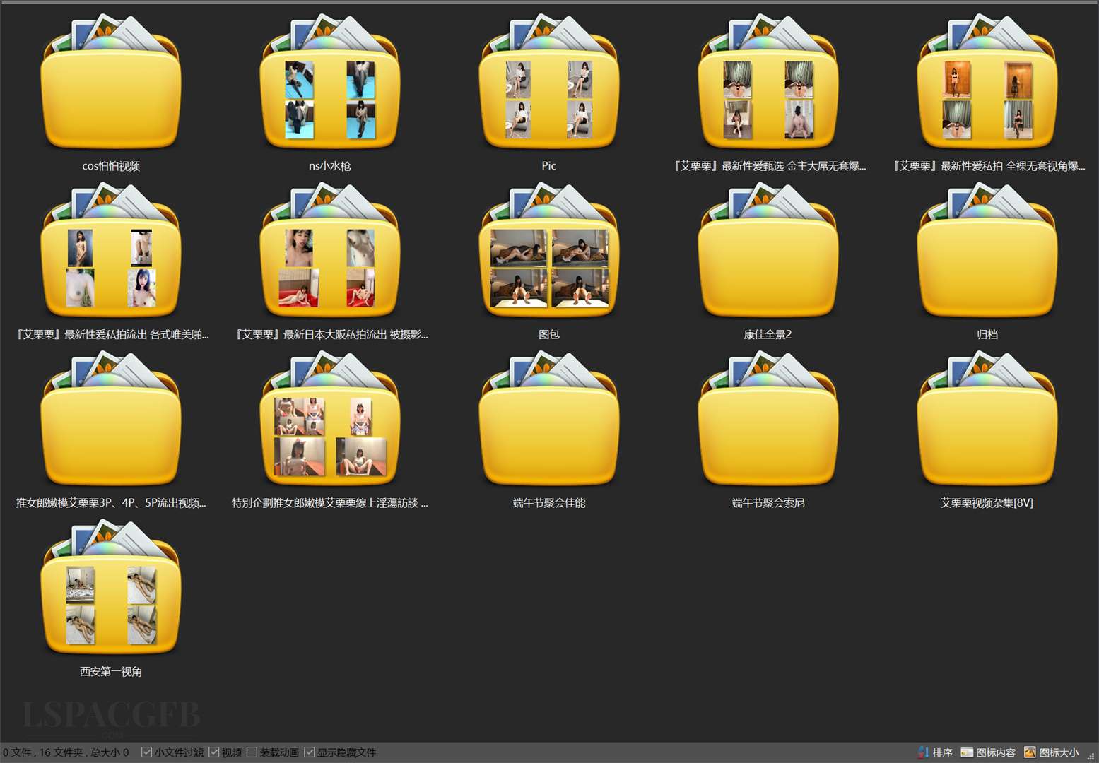Toggle the 小文件过滤 checkbox
This screenshot has height=763, width=1099.
[146, 752]
